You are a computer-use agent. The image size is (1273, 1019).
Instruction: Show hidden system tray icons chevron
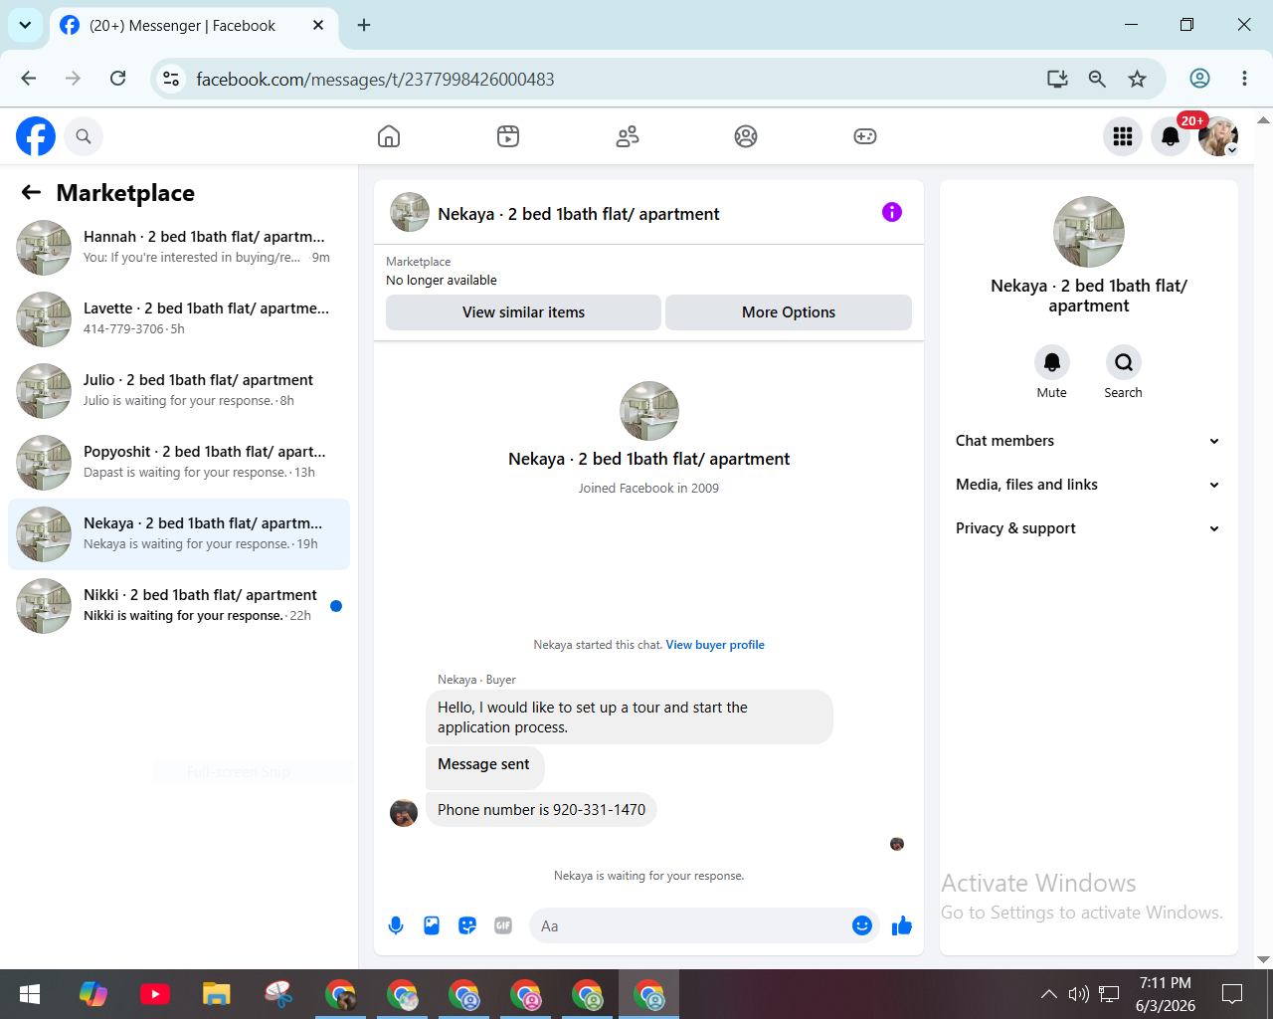[1048, 994]
